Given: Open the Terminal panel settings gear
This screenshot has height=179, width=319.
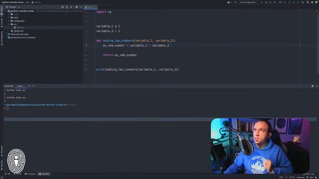Looking at the screenshot, I should pos(313,86).
